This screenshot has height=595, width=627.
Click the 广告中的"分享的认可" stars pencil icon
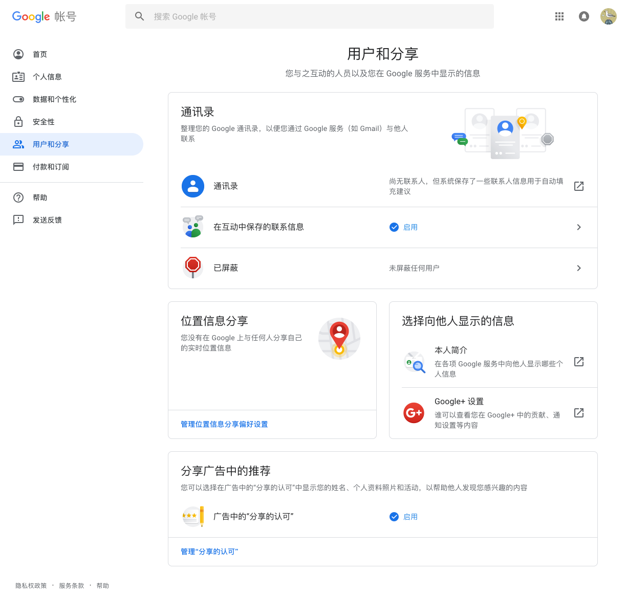[193, 517]
